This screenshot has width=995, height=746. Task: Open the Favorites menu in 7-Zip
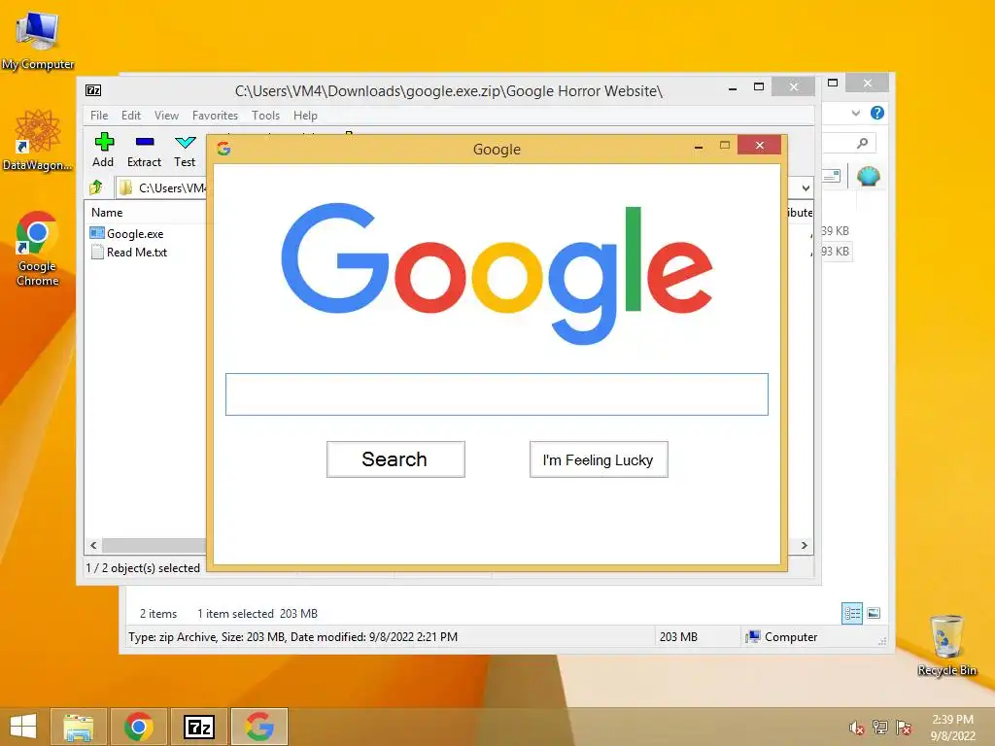[215, 116]
